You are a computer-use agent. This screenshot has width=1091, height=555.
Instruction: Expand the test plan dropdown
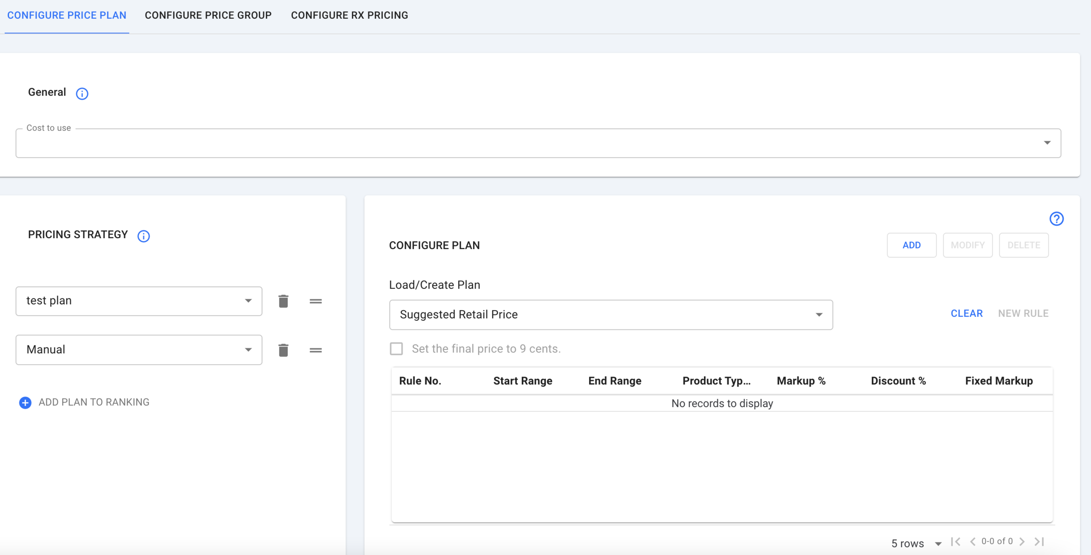(139, 301)
